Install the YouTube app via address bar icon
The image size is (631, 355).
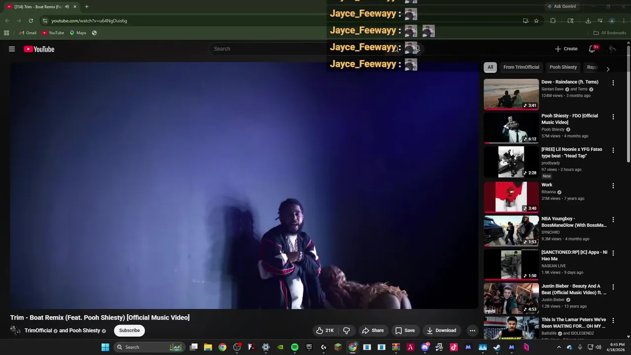tap(526, 21)
